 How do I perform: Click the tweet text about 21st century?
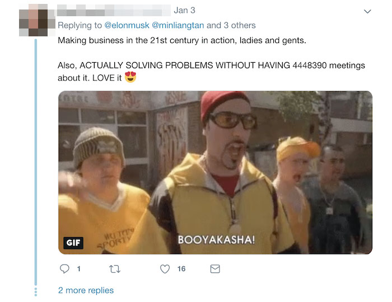[x=182, y=40]
